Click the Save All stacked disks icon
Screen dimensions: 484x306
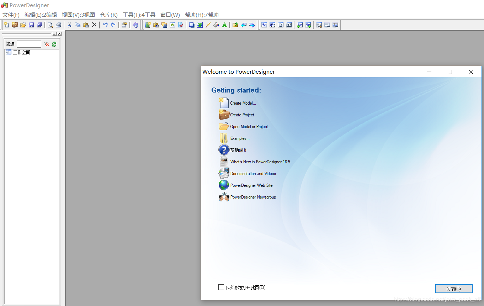39,25
